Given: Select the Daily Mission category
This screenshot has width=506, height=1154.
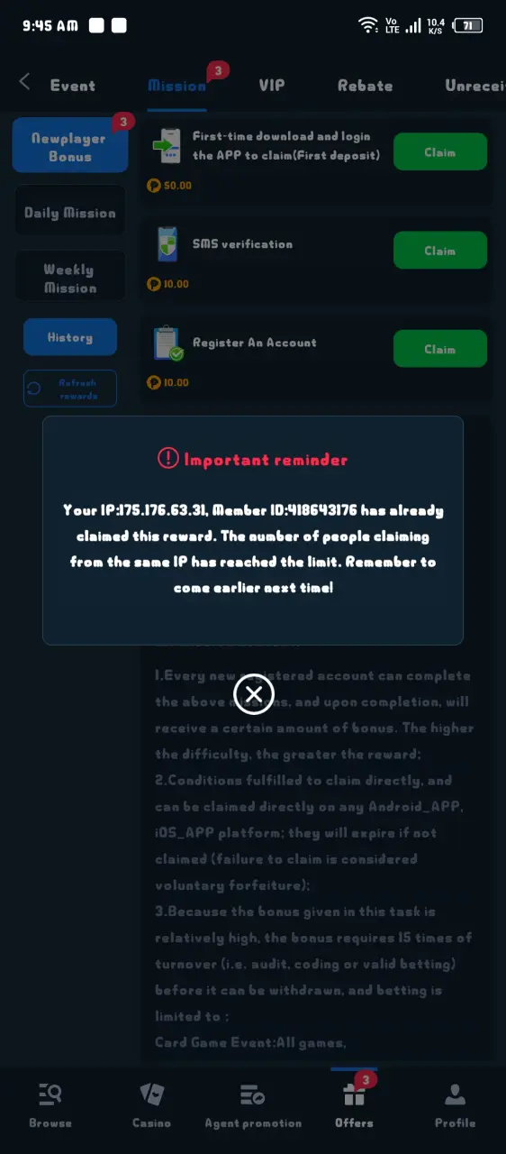Looking at the screenshot, I should tap(70, 213).
